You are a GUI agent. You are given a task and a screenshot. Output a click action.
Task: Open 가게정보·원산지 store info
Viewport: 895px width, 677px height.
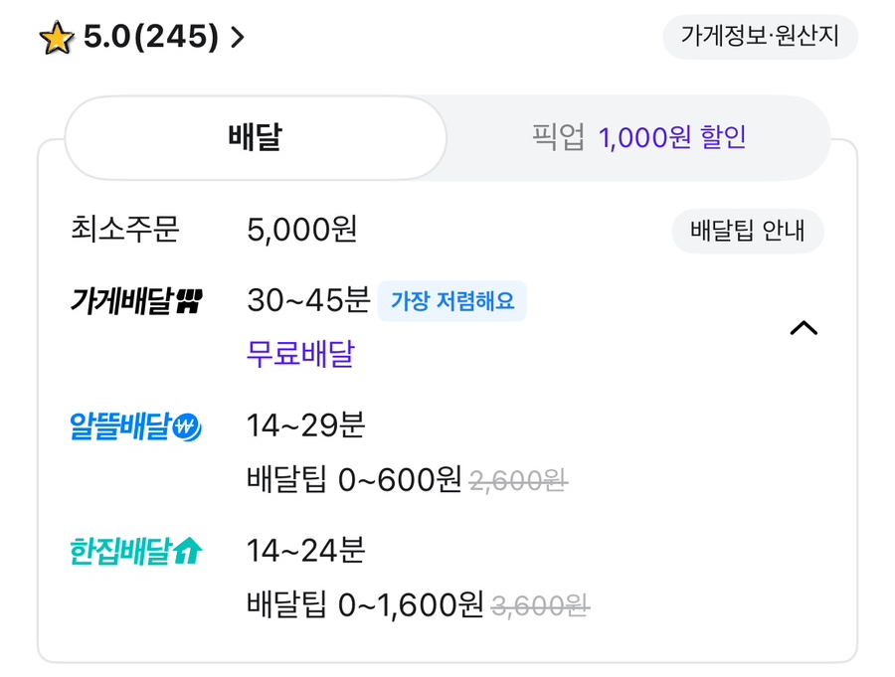[760, 38]
